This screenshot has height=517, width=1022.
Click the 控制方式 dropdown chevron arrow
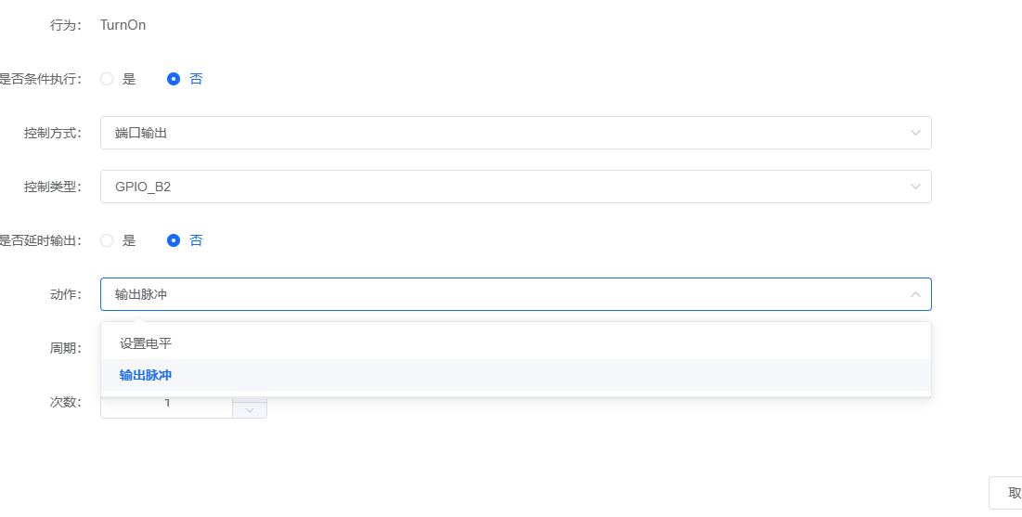[x=915, y=133]
